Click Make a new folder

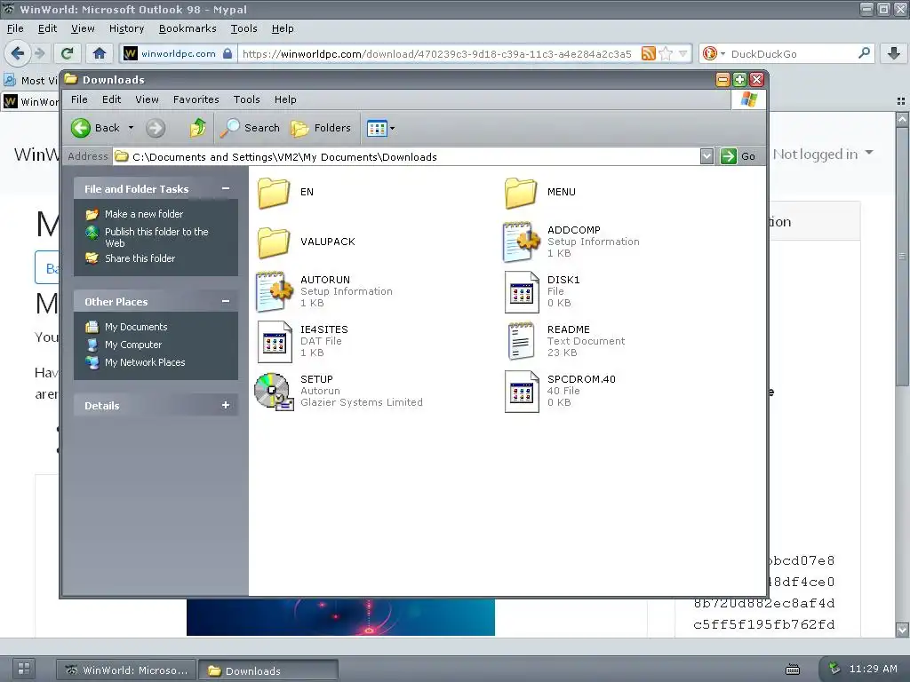144,214
